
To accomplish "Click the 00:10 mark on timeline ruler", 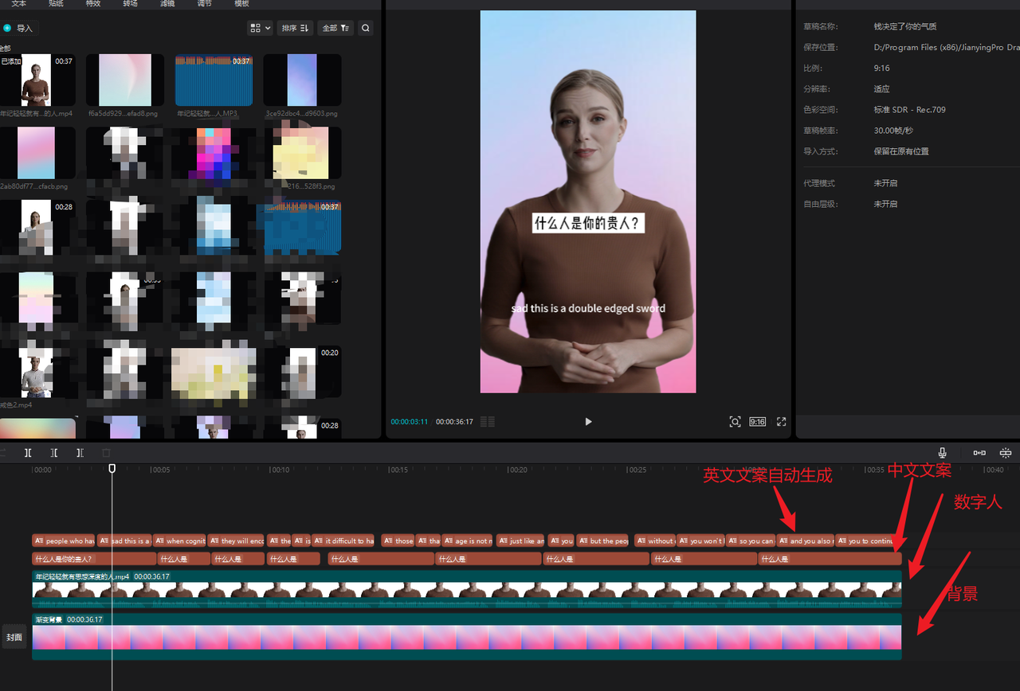I will pos(280,470).
